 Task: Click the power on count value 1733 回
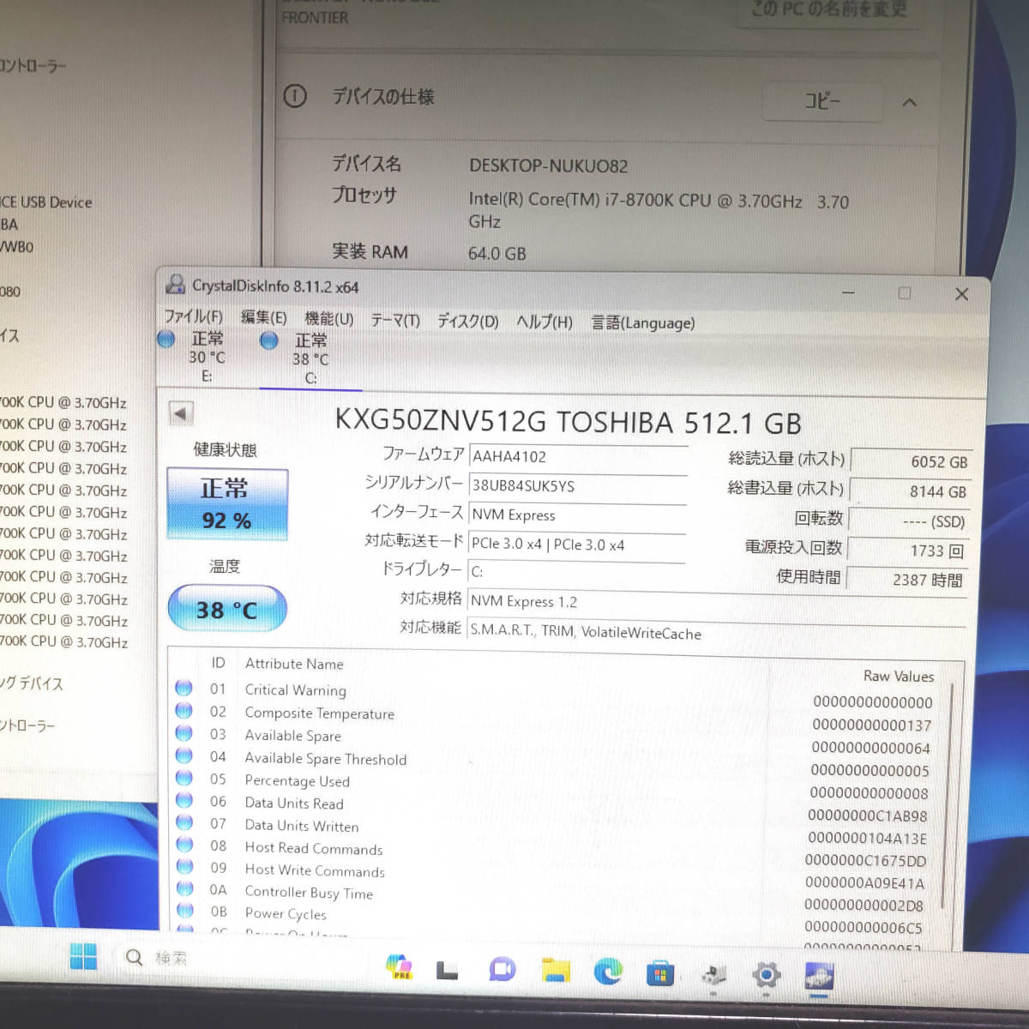(x=909, y=551)
